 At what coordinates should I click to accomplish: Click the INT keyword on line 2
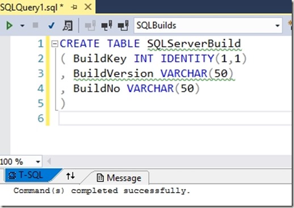coord(144,59)
